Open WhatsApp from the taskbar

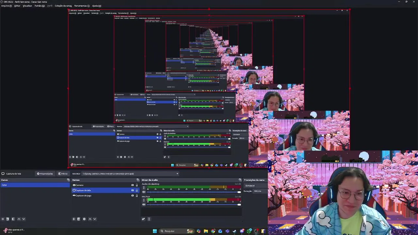[x=249, y=231]
